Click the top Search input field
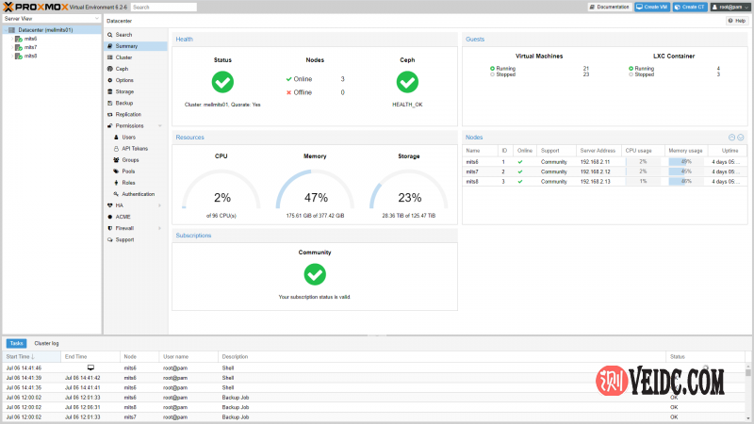 point(165,7)
